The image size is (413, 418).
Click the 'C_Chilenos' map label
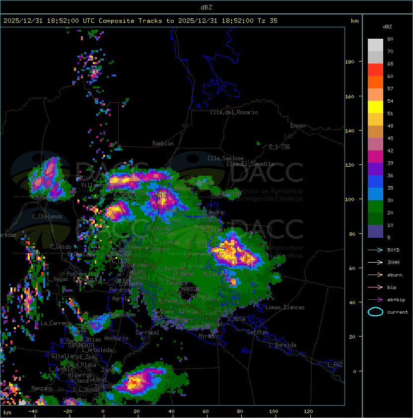click(x=47, y=216)
